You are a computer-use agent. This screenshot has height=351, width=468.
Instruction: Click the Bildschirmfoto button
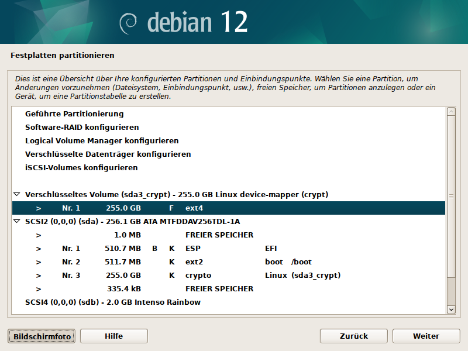(x=42, y=336)
